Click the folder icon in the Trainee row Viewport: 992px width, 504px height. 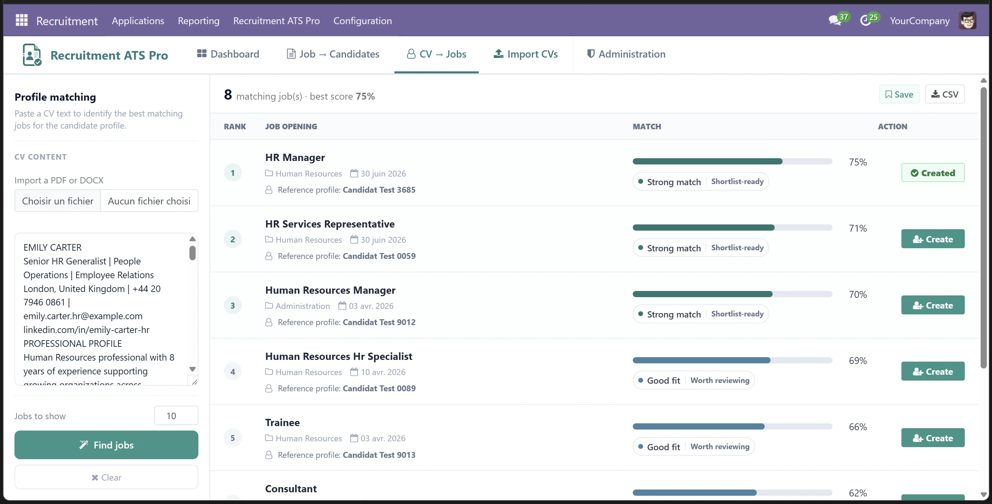click(269, 439)
